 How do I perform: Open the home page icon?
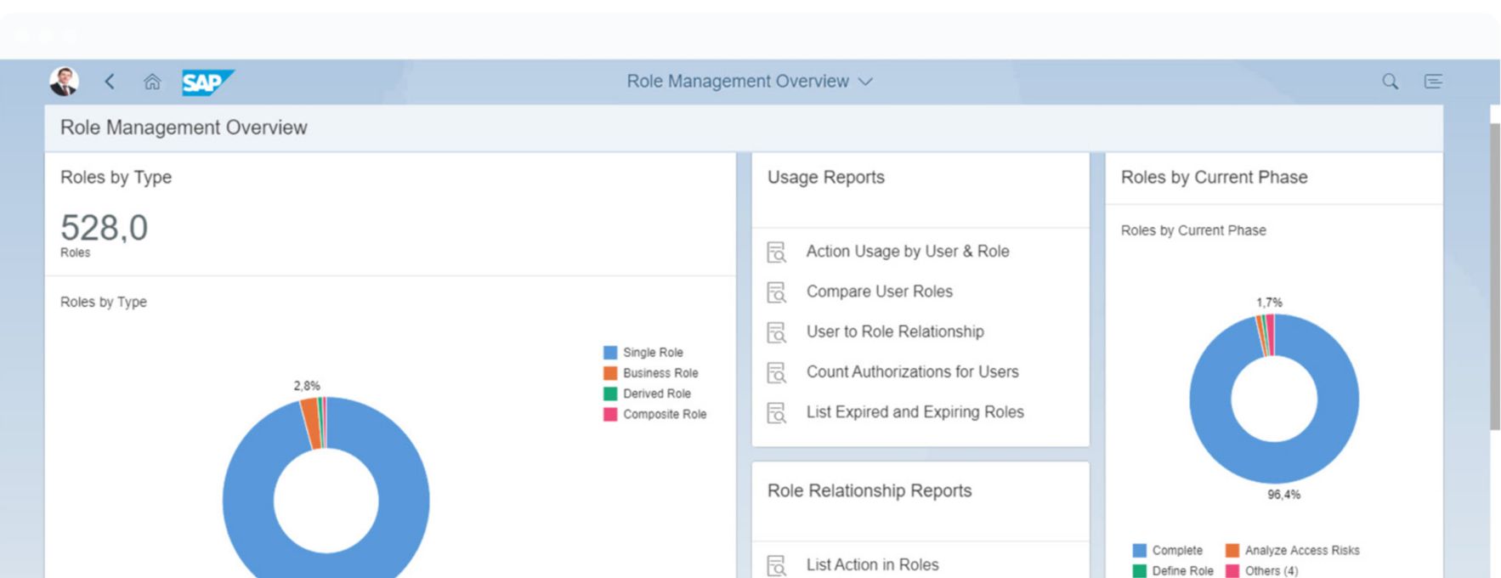tap(152, 82)
